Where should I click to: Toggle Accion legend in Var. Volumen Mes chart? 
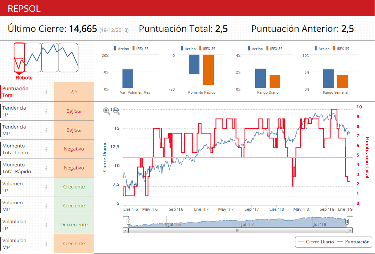click(121, 49)
